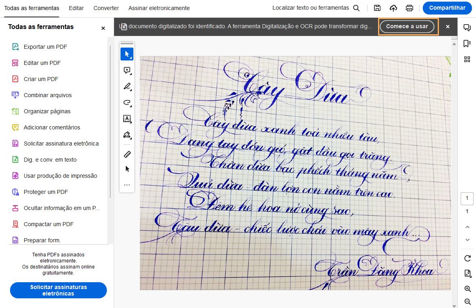
Task: Select the Fill and Sign pen tool
Action: click(x=127, y=135)
